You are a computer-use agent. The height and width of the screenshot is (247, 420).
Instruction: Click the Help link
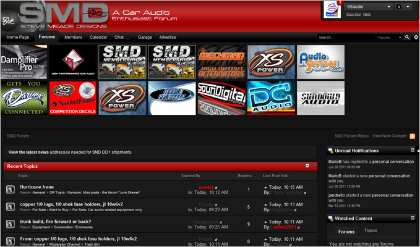(x=367, y=14)
